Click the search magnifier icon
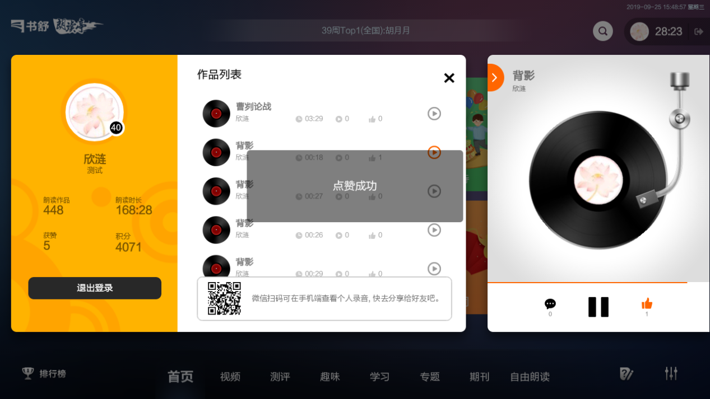The width and height of the screenshot is (710, 399). 602,31
